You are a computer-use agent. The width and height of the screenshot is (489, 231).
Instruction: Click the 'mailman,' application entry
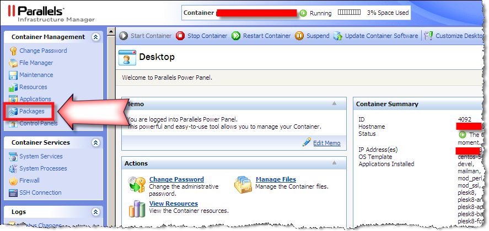[469, 171]
